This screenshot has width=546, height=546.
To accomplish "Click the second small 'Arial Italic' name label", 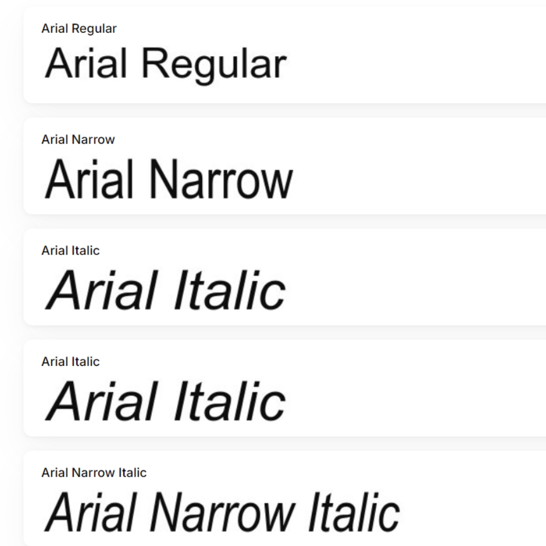I will [x=70, y=361].
